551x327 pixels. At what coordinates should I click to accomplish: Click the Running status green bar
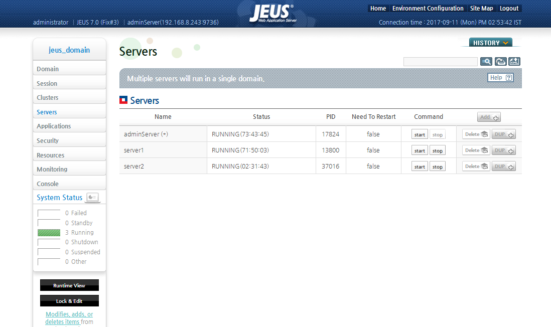pyautogui.click(x=49, y=233)
